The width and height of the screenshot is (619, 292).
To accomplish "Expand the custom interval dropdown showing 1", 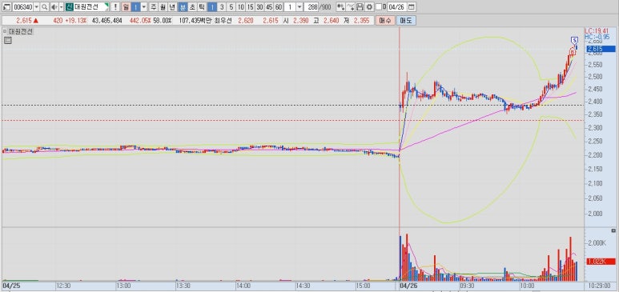I will [x=299, y=7].
